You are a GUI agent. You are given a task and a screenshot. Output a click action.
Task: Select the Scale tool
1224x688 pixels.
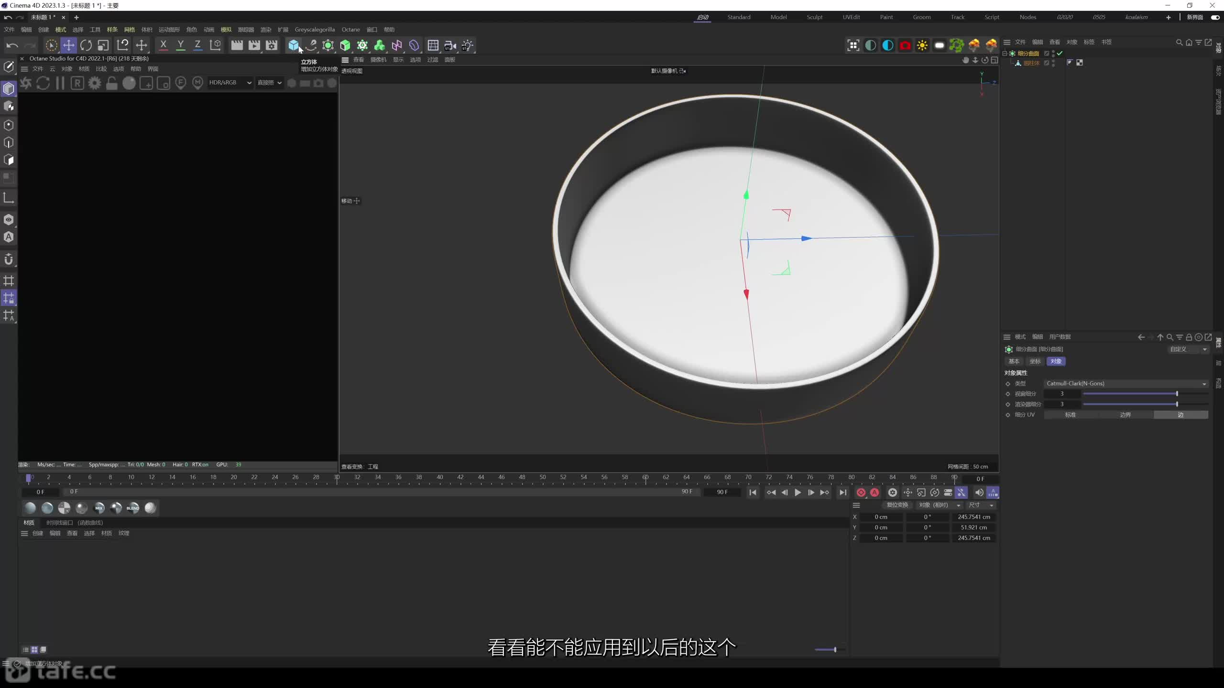point(103,45)
